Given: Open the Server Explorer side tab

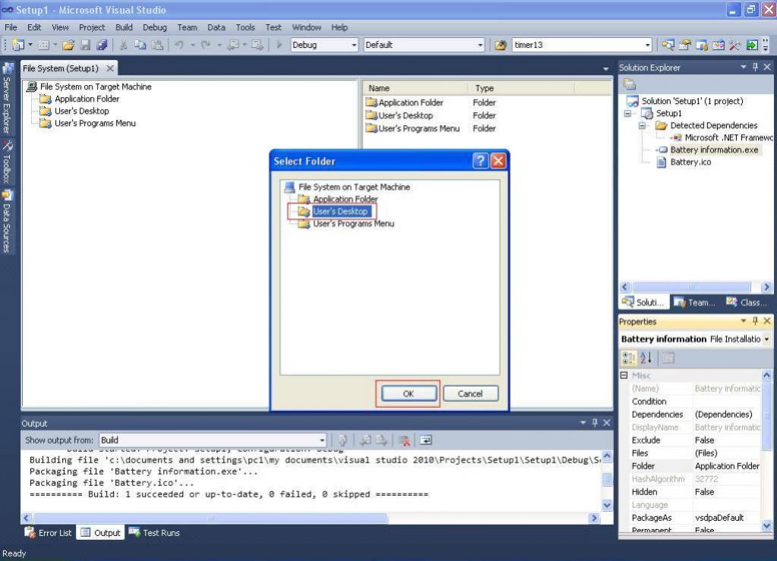Looking at the screenshot, I should click(x=7, y=99).
